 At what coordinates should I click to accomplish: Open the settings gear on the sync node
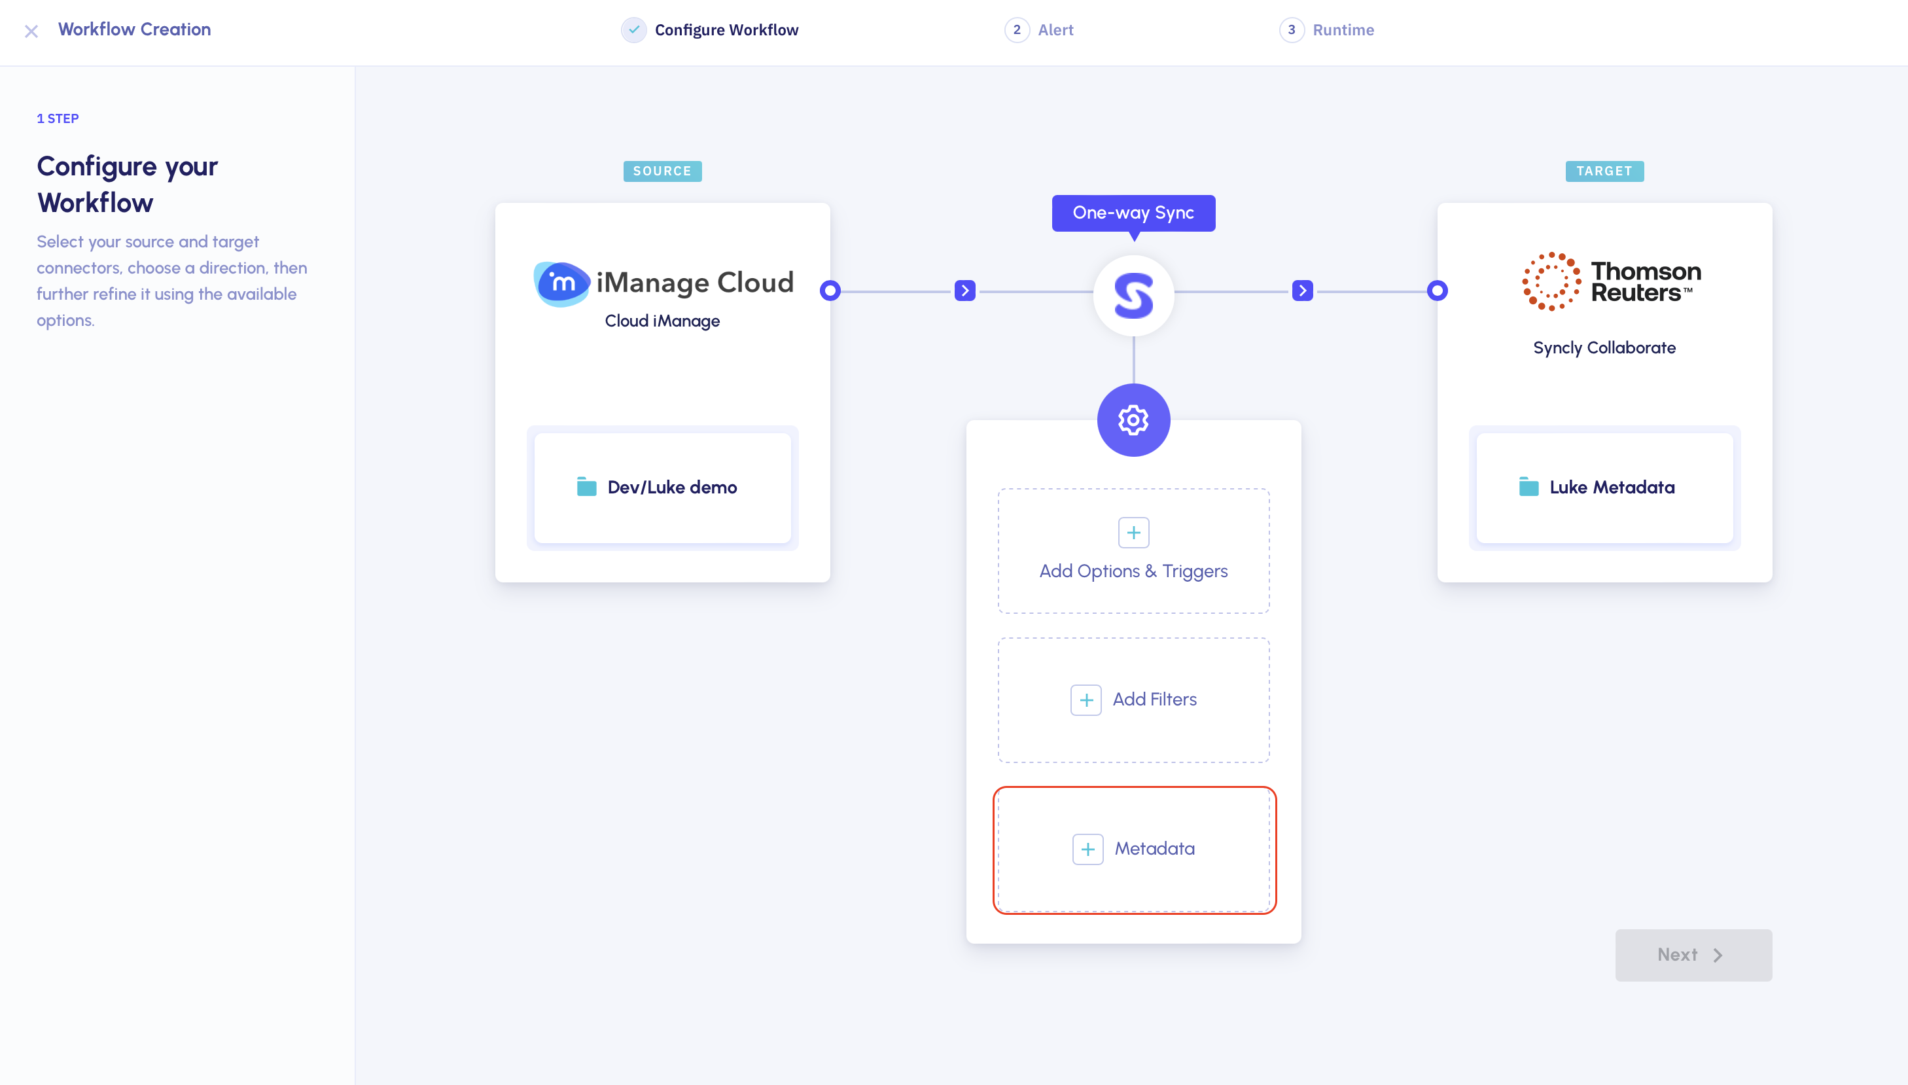[x=1133, y=419]
